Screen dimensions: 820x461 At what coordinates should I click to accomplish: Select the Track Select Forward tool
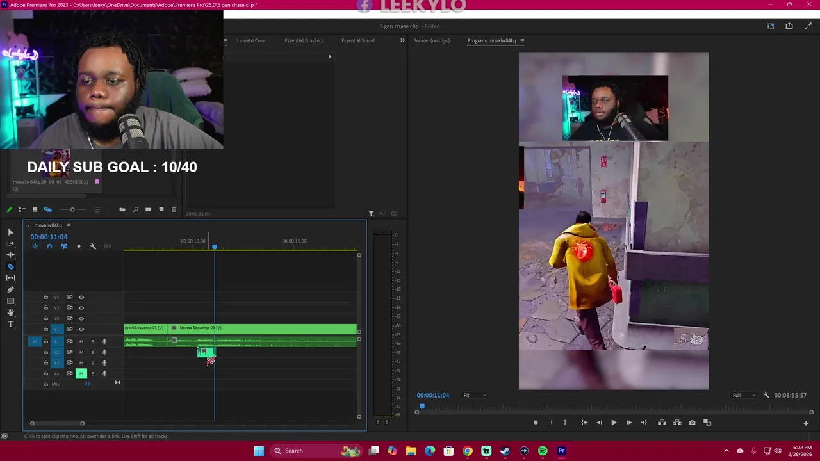coord(10,243)
